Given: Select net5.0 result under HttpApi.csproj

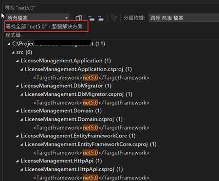Looking at the screenshot, I should (x=91, y=178).
